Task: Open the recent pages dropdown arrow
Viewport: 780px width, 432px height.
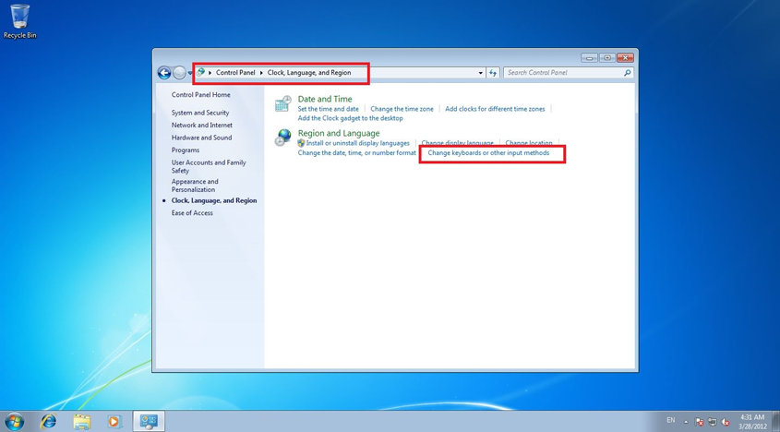Action: pos(190,73)
